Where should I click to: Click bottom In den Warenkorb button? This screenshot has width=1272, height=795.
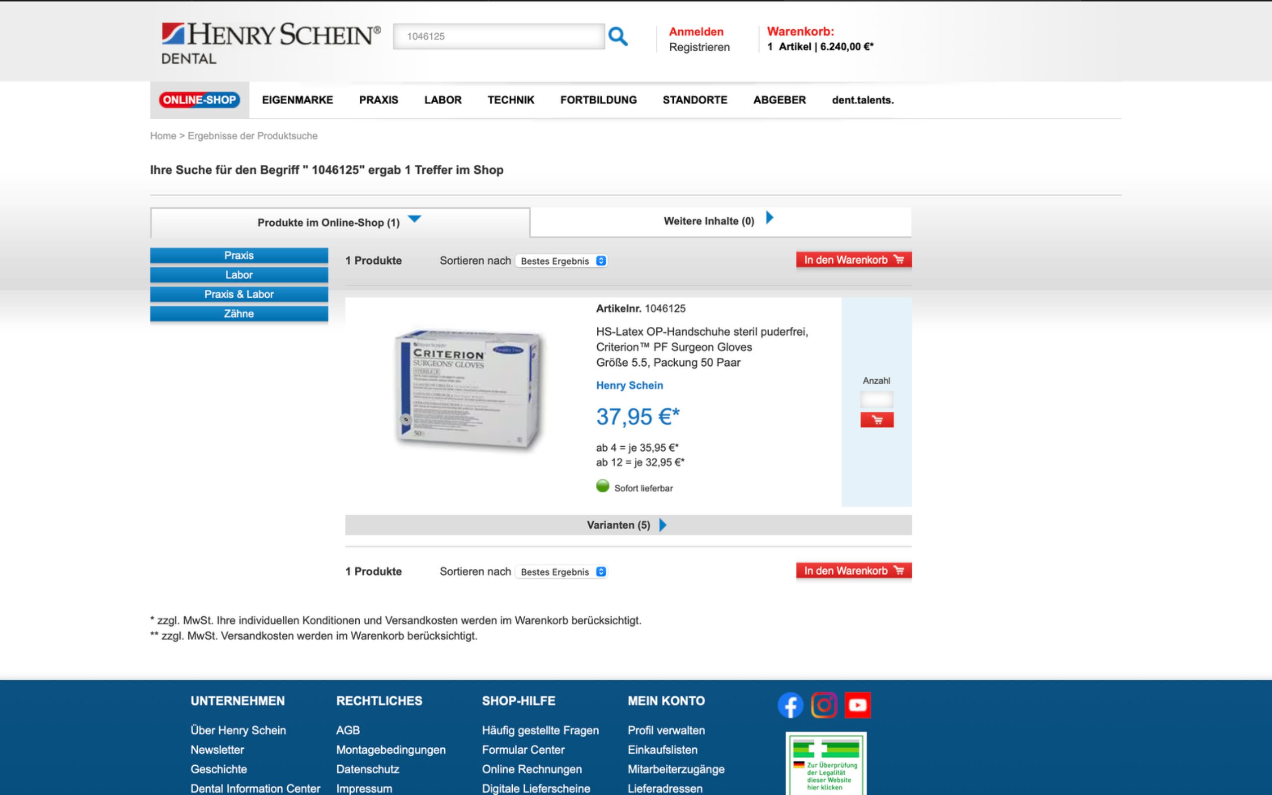pyautogui.click(x=854, y=570)
